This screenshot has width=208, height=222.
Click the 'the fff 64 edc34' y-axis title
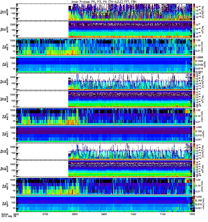(4, 152)
